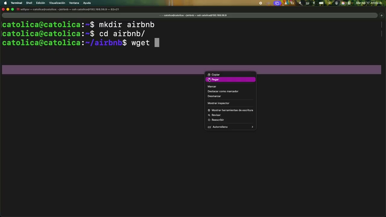The height and width of the screenshot is (217, 386).
Task: Click the screen mirroring icon in menu bar
Action: click(x=277, y=3)
